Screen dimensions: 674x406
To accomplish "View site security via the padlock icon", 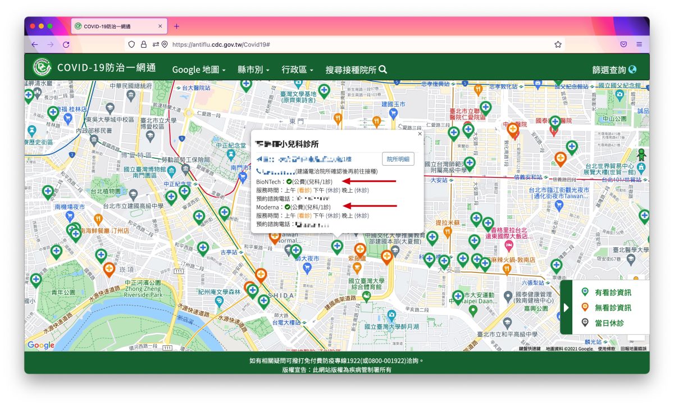I will point(143,44).
